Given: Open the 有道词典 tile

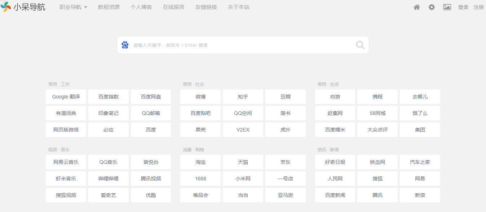Looking at the screenshot, I should pos(66,113).
